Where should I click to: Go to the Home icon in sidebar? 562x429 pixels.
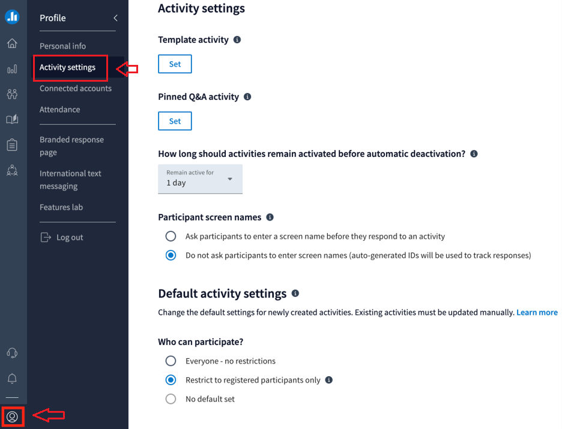pos(12,43)
